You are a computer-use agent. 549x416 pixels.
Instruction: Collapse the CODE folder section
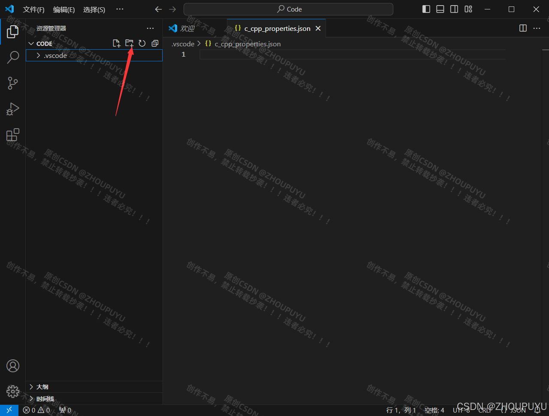tap(94, 44)
